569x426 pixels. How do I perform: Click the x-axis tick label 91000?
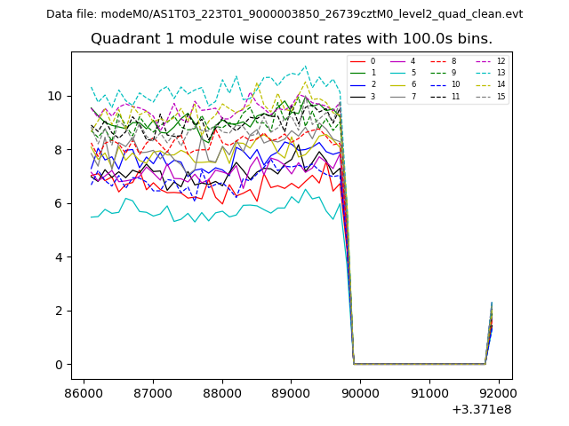click(x=429, y=391)
